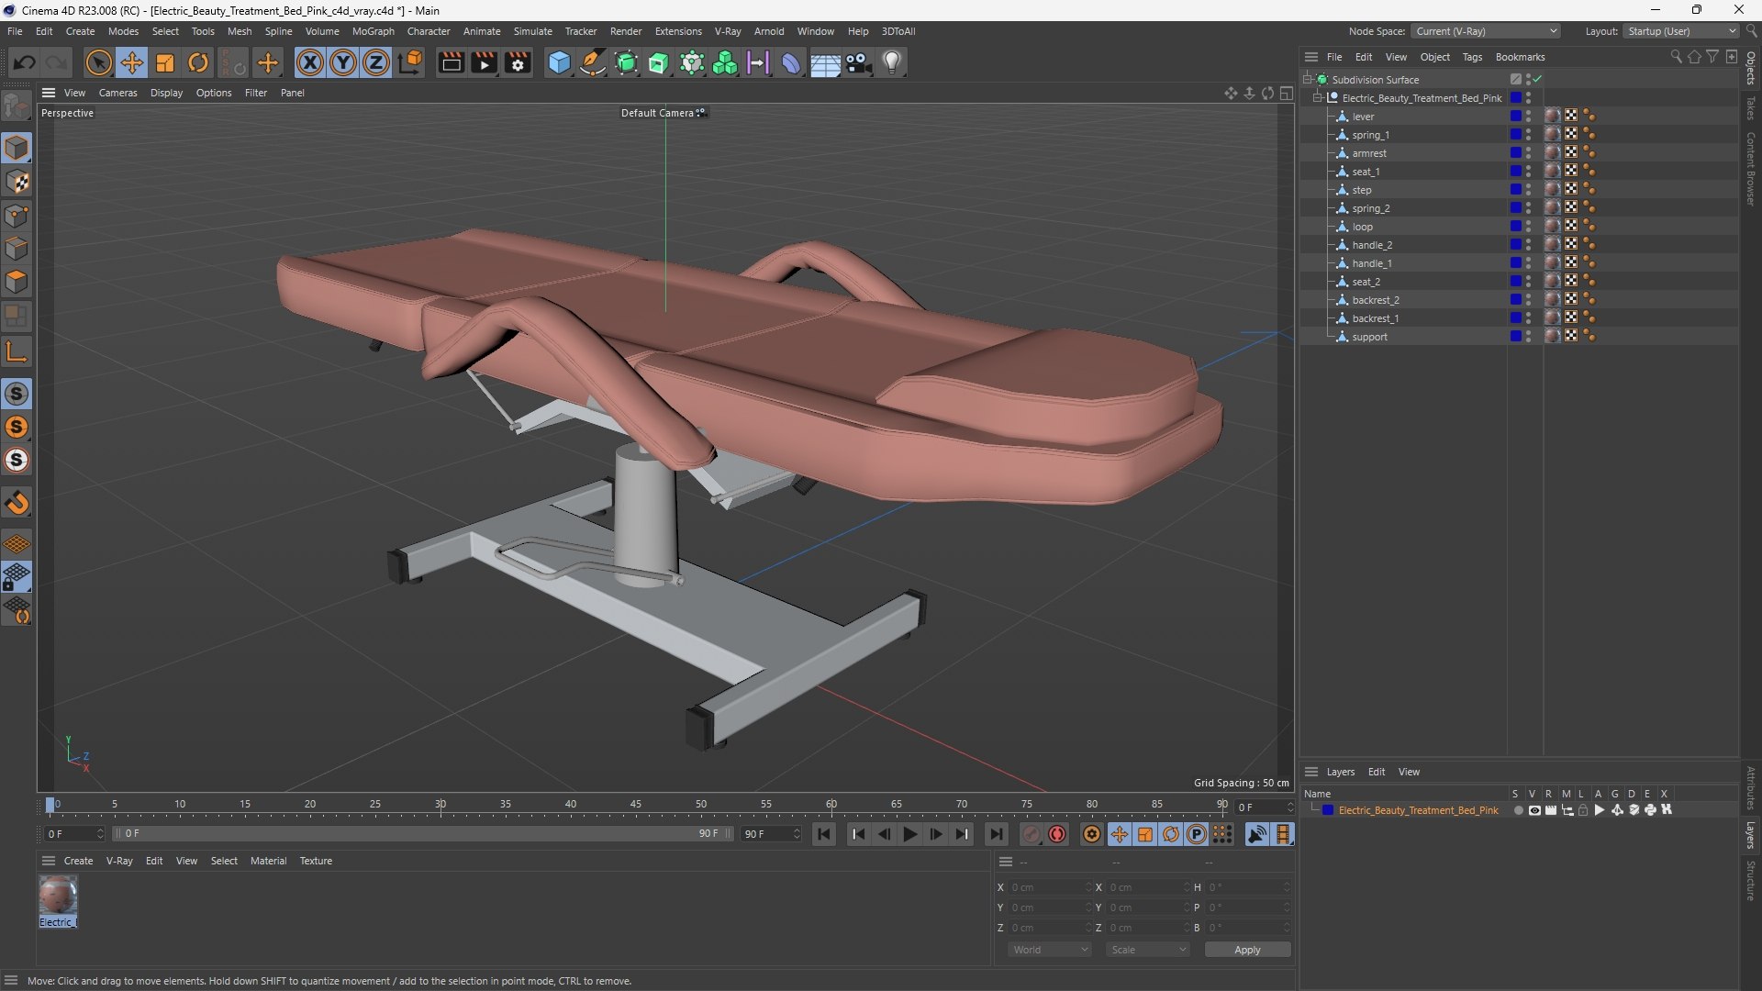The width and height of the screenshot is (1762, 991).
Task: Open the World coordinate system dropdown
Action: click(x=1050, y=950)
